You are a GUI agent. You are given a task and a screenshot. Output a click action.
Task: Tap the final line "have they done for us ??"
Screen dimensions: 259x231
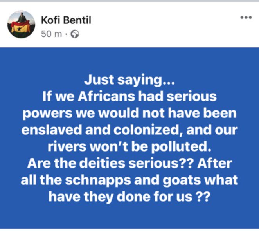click(129, 195)
